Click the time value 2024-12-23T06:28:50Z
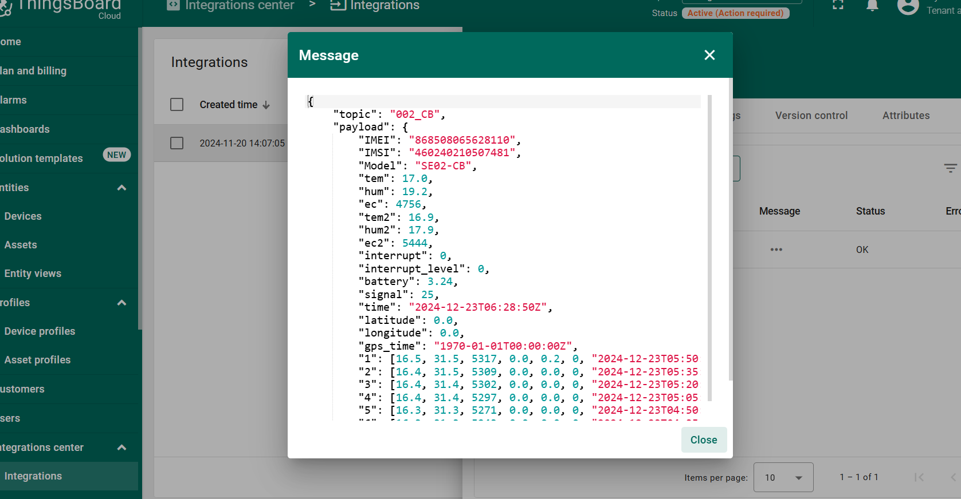Screen dimensions: 961x499 click(478, 307)
